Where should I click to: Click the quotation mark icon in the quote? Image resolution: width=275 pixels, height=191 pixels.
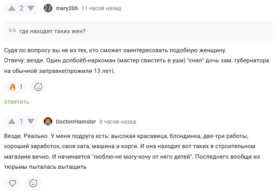pos(12,31)
